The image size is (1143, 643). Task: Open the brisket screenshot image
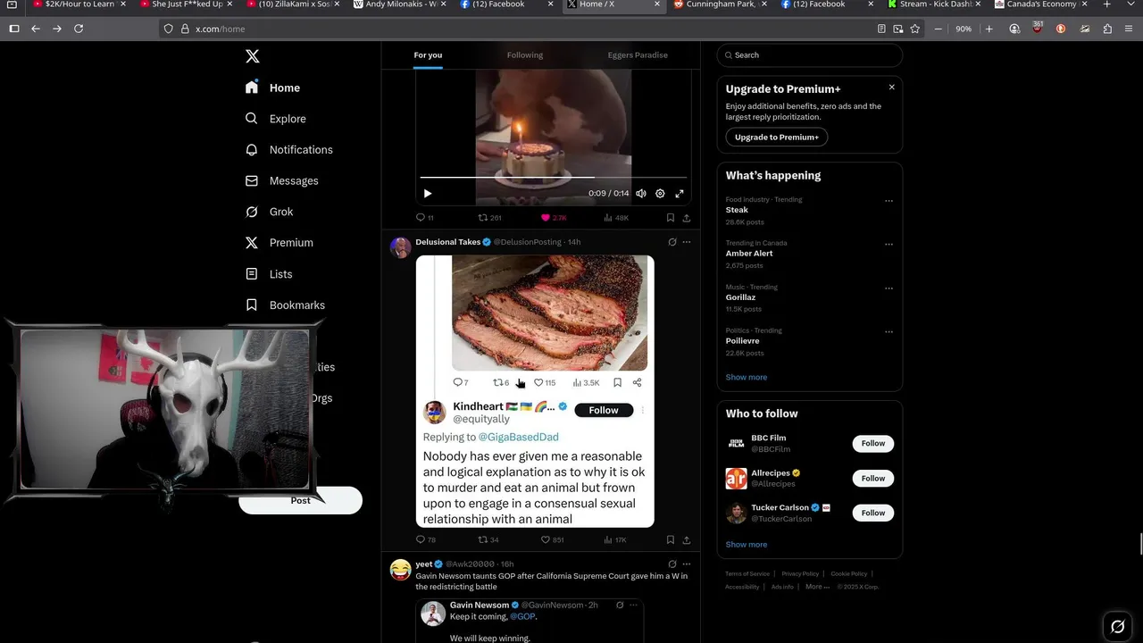535,391
